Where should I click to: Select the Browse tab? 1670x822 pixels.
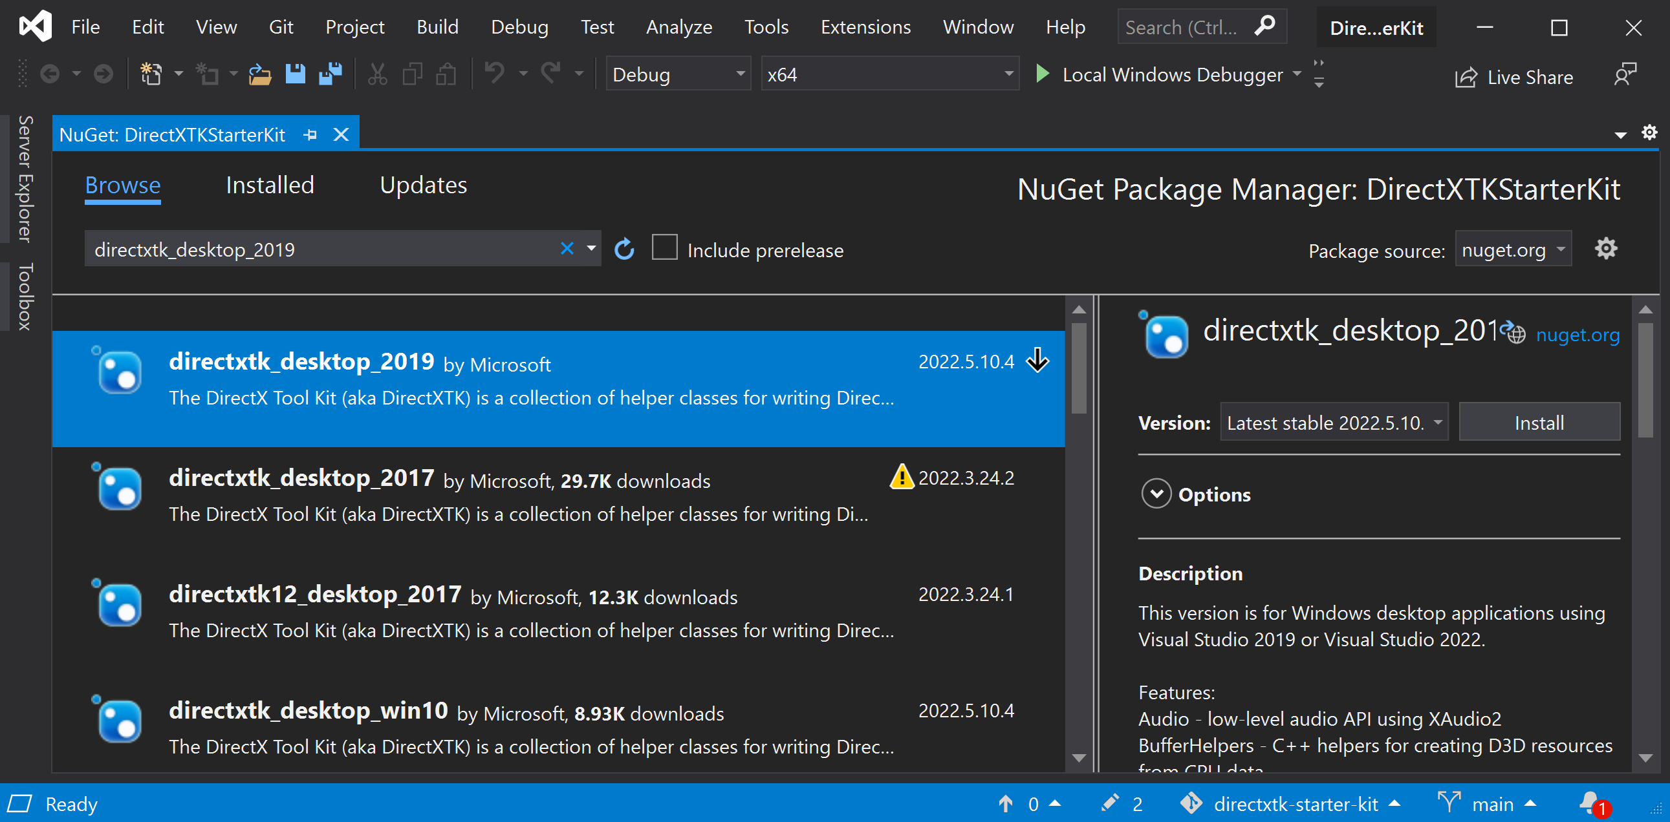pos(122,185)
